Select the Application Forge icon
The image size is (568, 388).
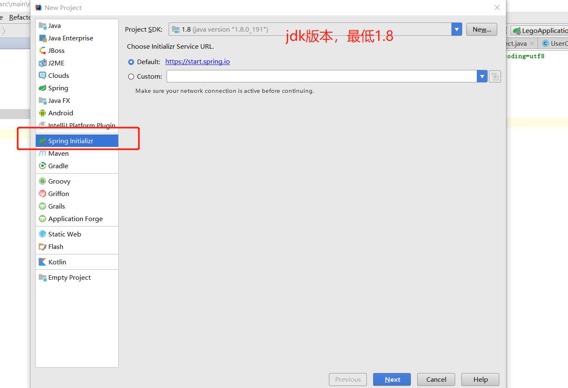[x=42, y=219]
